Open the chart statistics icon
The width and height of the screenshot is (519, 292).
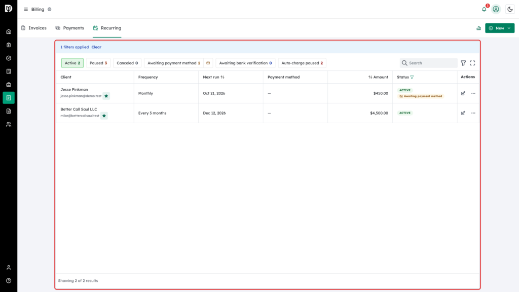[478, 28]
